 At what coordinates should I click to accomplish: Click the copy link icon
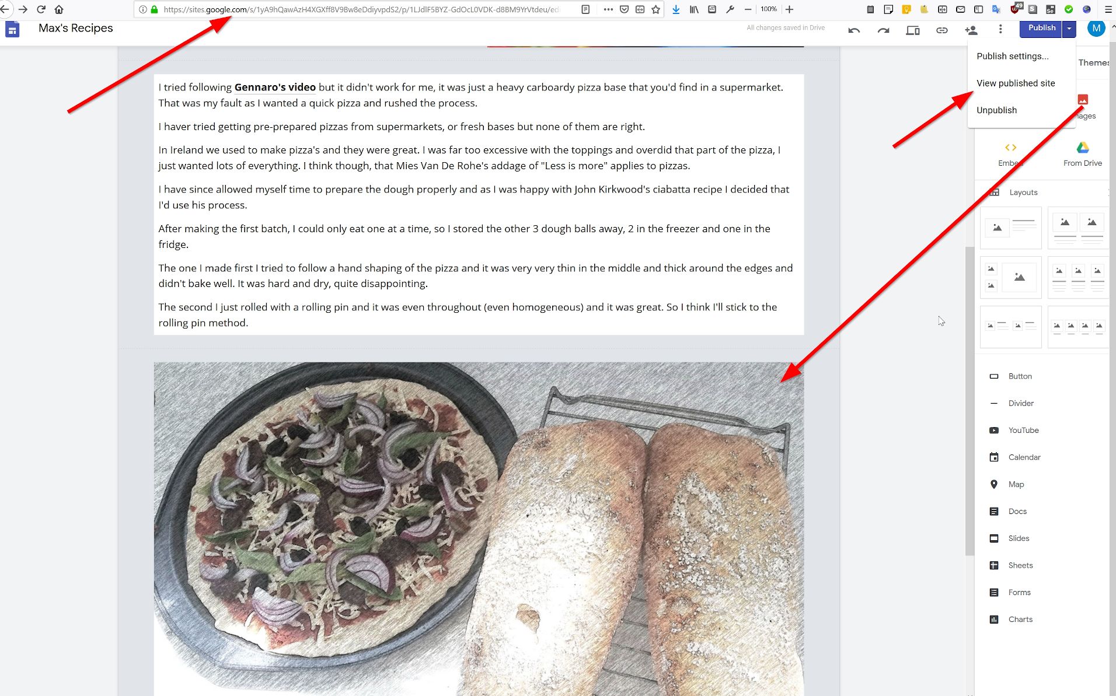pos(941,30)
